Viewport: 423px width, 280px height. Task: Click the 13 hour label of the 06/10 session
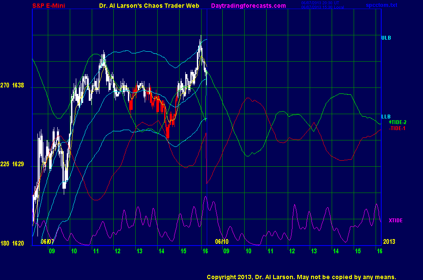314,251
